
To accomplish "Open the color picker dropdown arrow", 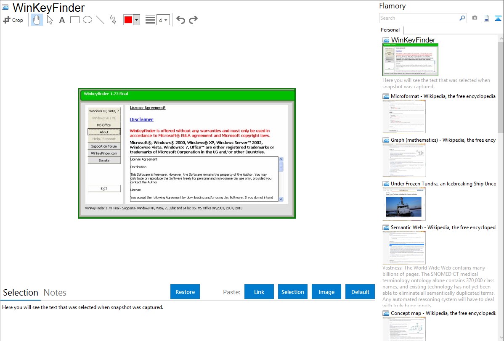I will point(137,20).
